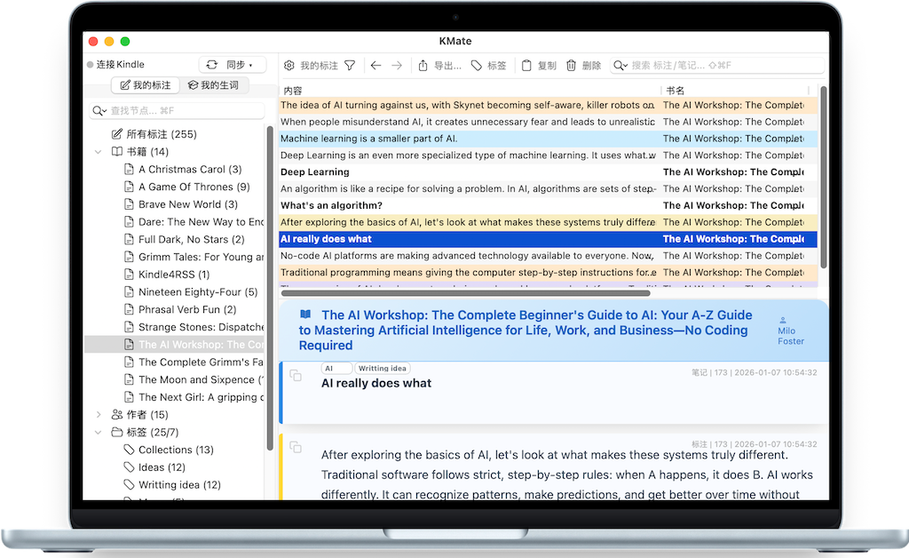Collapse the 书籍 (14) tree node
The width and height of the screenshot is (909, 558).
pos(99,152)
